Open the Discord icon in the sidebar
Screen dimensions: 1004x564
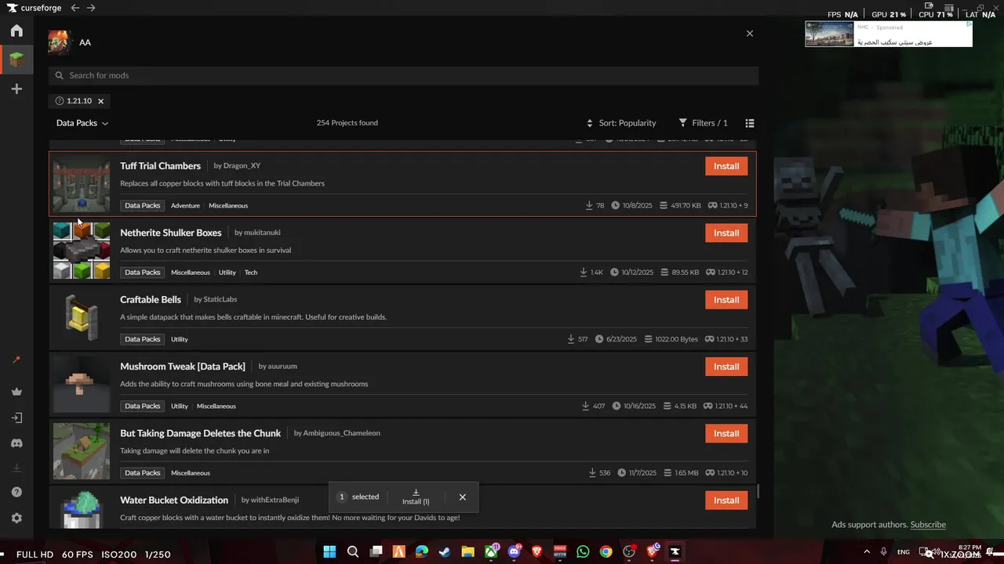16,443
